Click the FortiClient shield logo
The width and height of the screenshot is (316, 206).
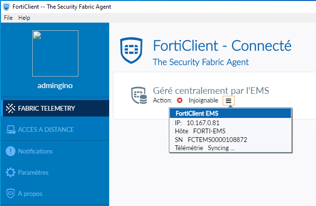click(132, 51)
